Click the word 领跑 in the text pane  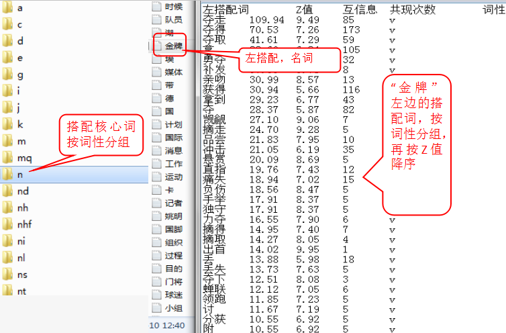click(x=214, y=299)
